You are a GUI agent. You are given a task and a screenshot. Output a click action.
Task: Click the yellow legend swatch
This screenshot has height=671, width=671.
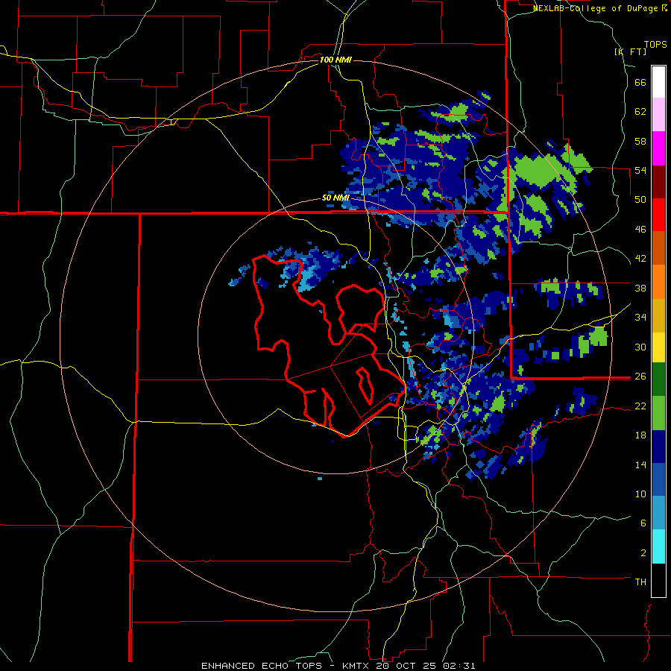click(x=658, y=347)
